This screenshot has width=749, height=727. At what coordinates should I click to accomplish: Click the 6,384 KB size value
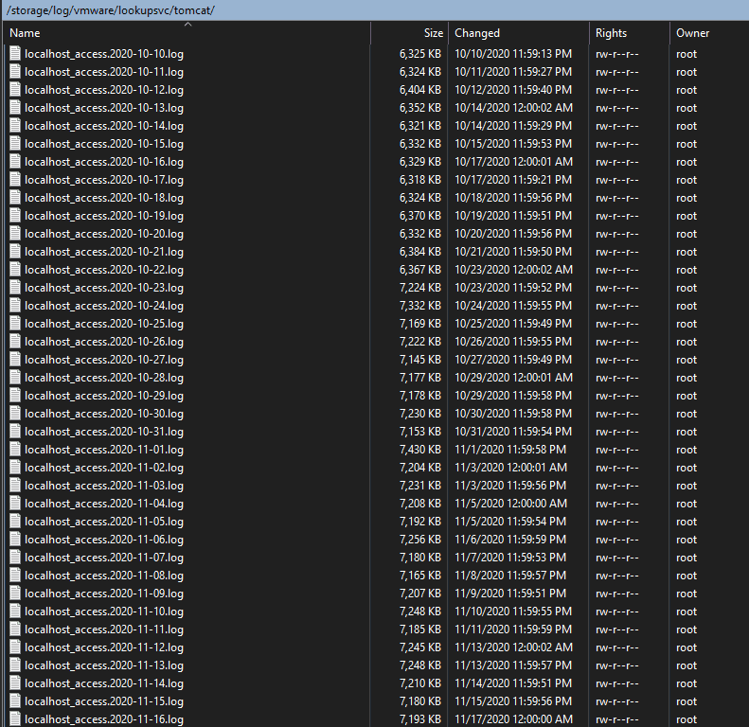tap(420, 252)
